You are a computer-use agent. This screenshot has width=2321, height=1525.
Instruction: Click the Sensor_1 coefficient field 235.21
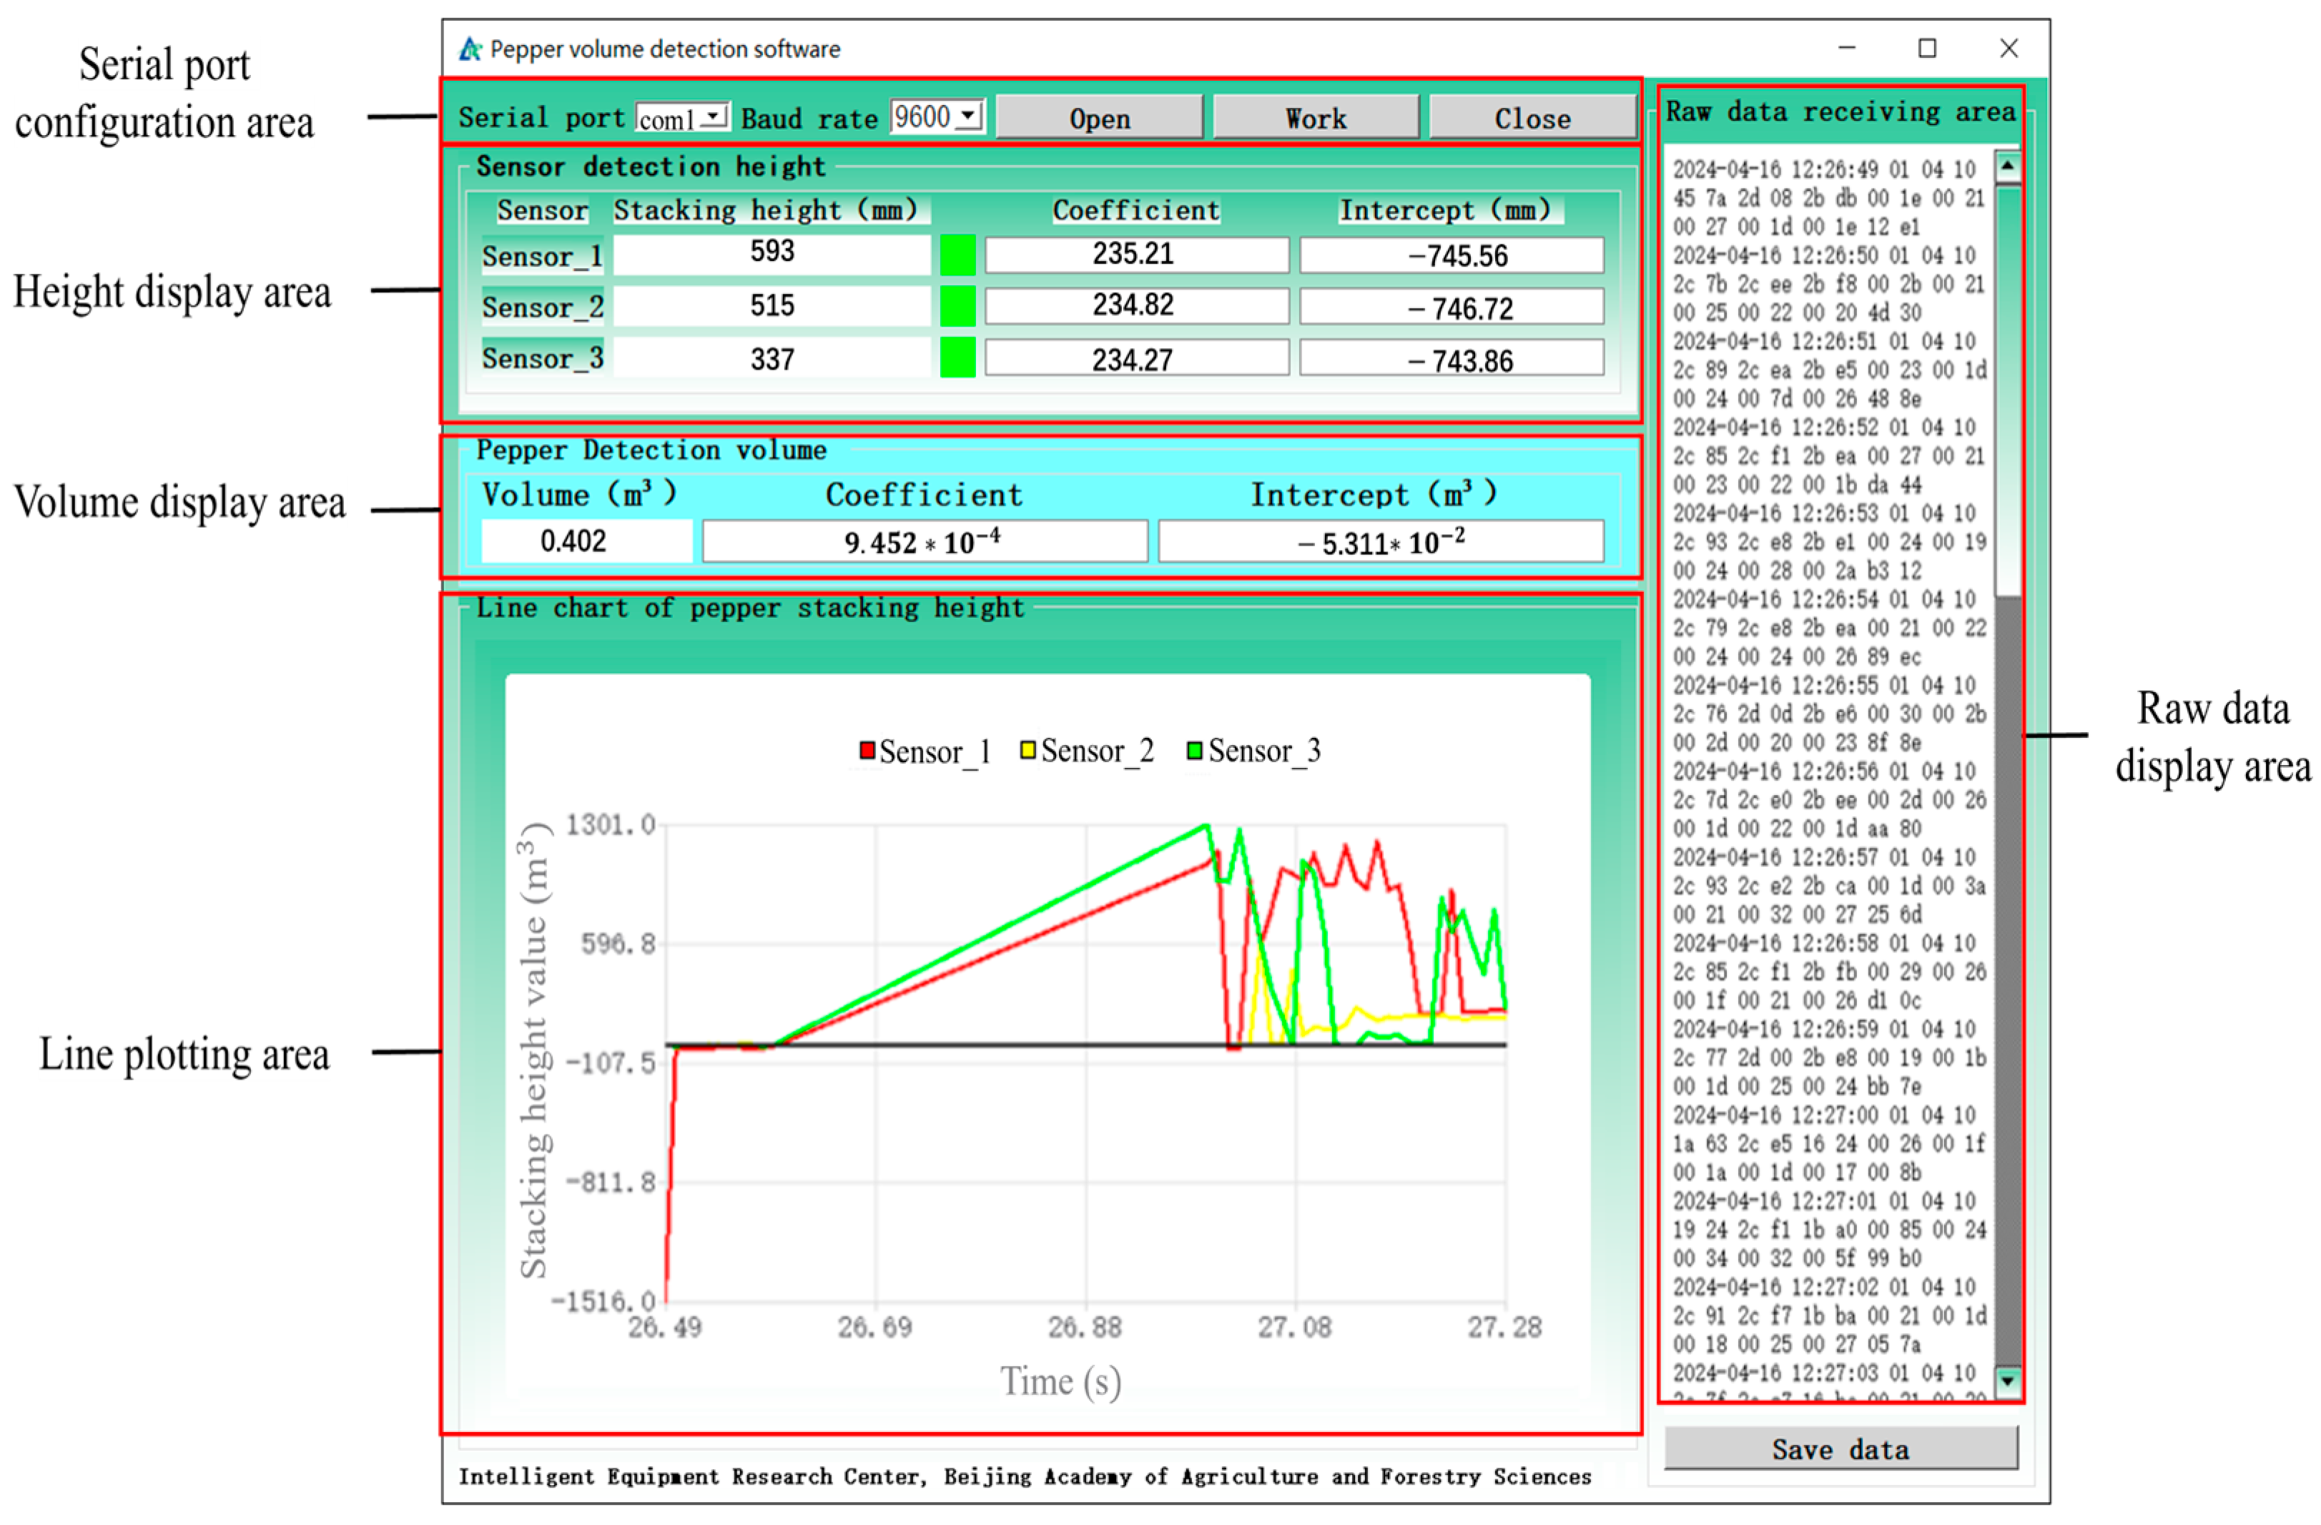pos(1136,255)
